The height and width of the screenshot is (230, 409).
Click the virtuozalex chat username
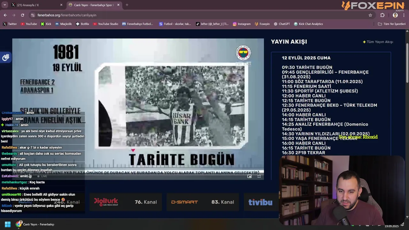click(10, 131)
